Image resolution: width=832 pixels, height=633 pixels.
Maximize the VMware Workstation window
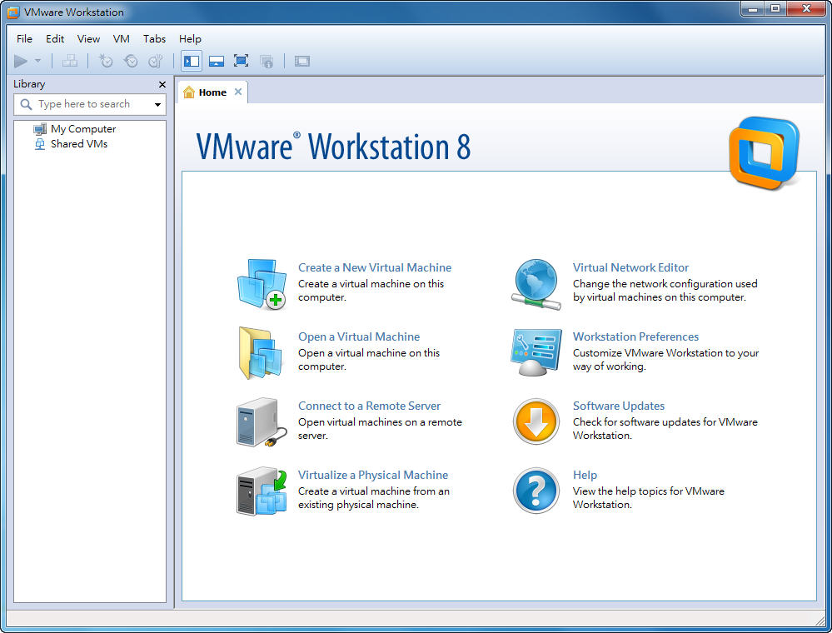[x=775, y=8]
